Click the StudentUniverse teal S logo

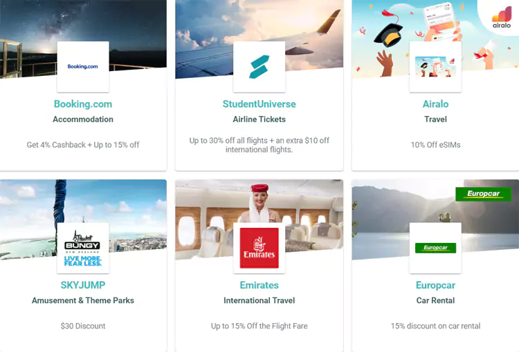[x=259, y=67]
